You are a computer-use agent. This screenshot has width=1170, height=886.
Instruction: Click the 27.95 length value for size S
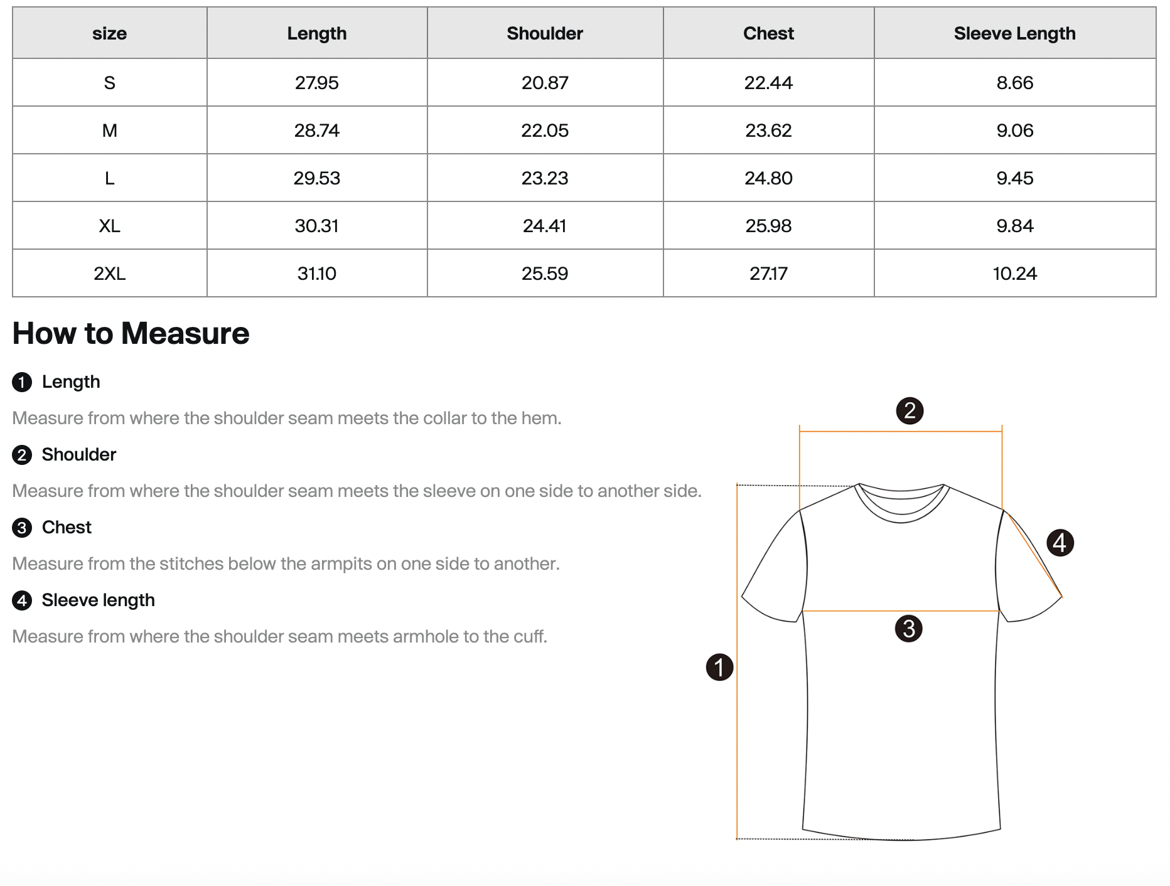317,83
